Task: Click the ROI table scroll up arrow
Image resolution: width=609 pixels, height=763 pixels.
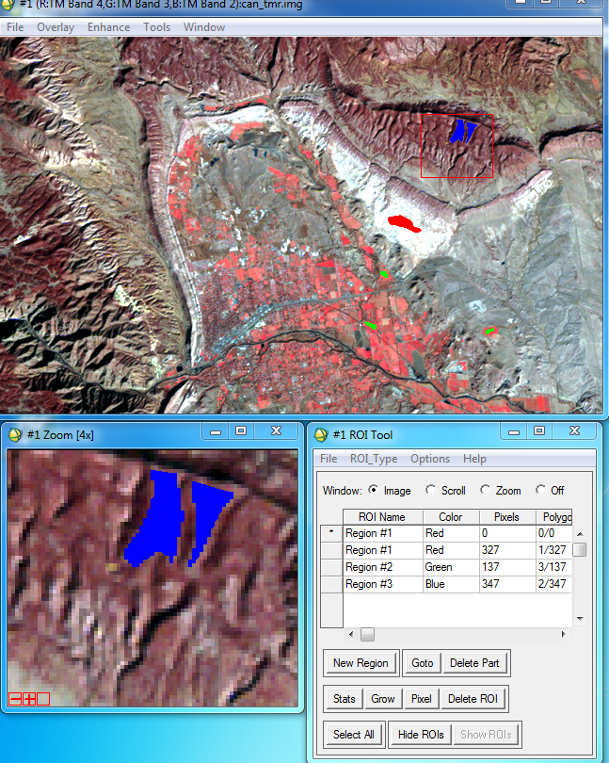Action: click(x=580, y=534)
